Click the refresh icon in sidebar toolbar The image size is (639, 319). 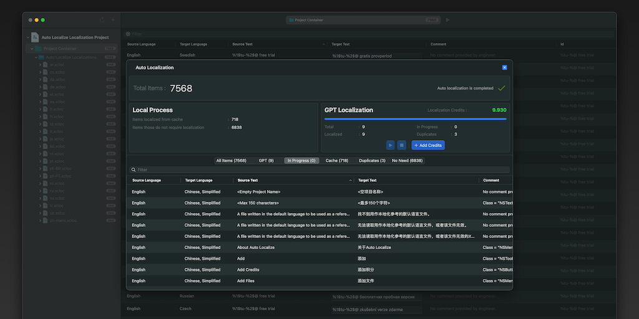[x=102, y=20]
